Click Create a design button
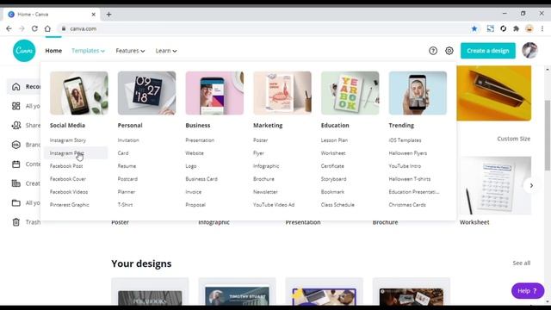Image resolution: width=551 pixels, height=310 pixels. 488,51
